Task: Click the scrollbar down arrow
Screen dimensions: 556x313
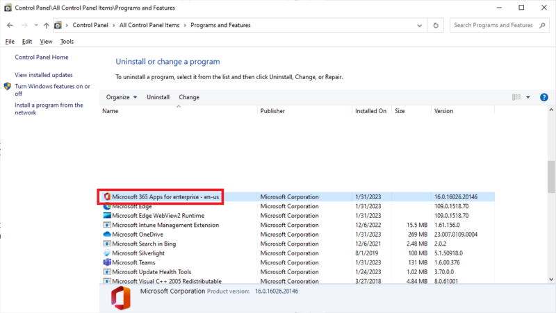Action: point(551,280)
